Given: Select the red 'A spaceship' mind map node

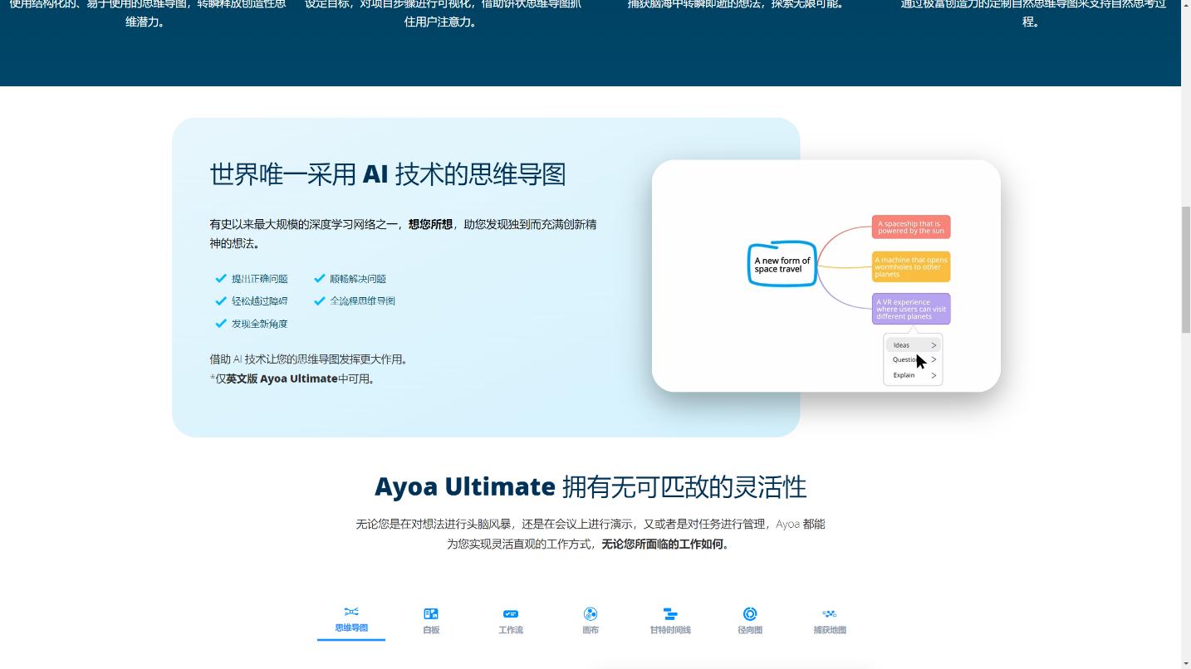Looking at the screenshot, I should pos(911,227).
